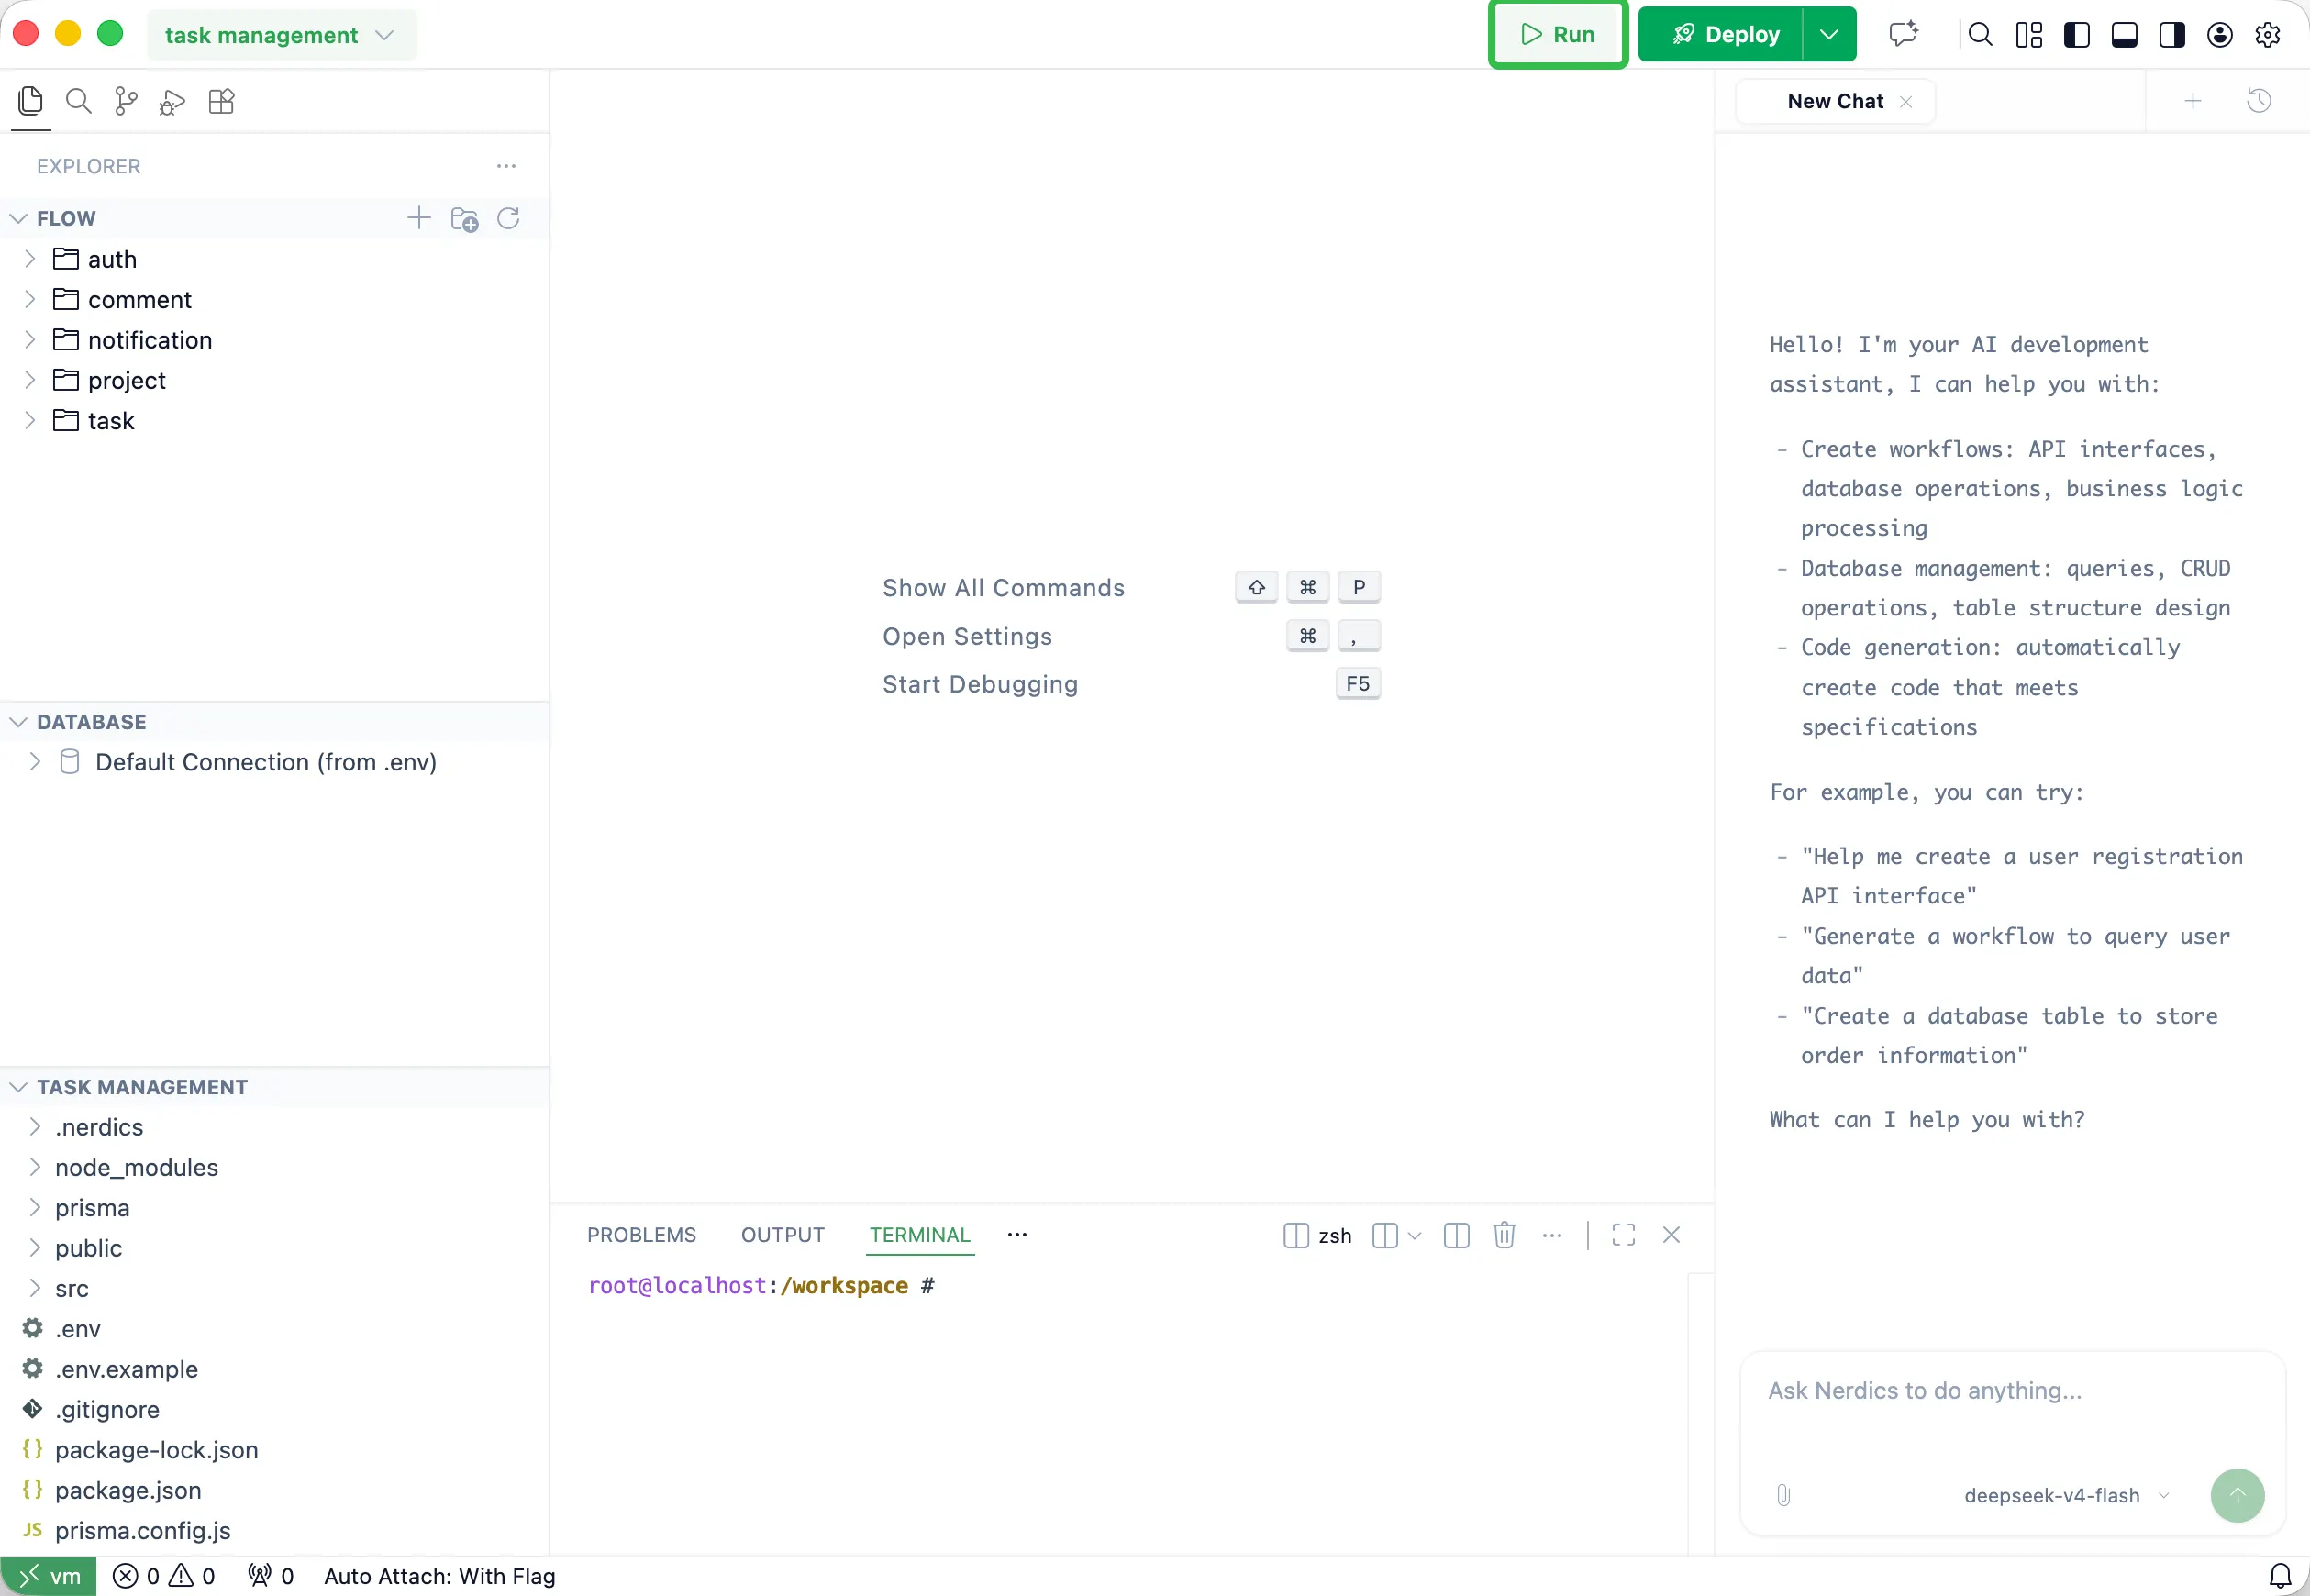Open prisma.config.js file
The height and width of the screenshot is (1596, 2310).
(x=275, y=1531)
